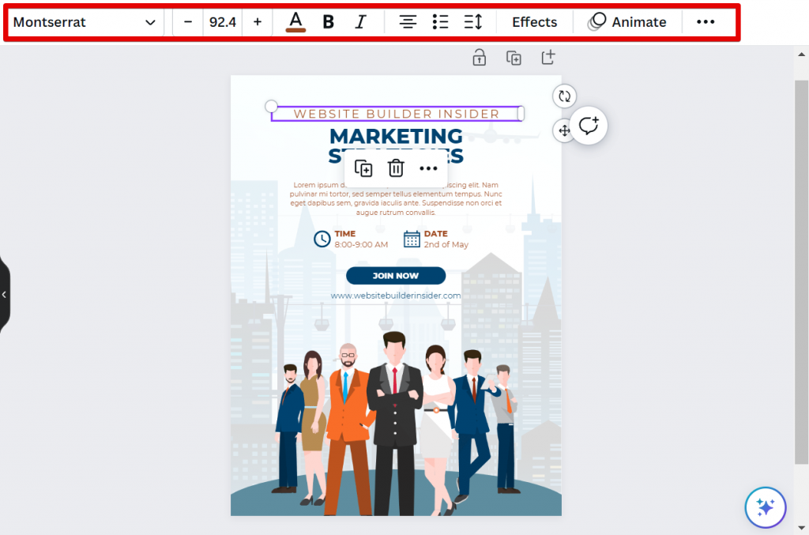This screenshot has width=809, height=535.
Task: Change text alignment
Action: [x=408, y=22]
